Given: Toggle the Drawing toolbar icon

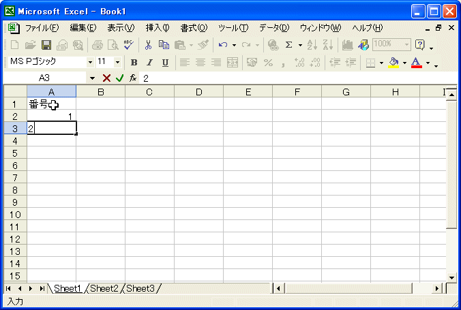Looking at the screenshot, I should [x=363, y=45].
